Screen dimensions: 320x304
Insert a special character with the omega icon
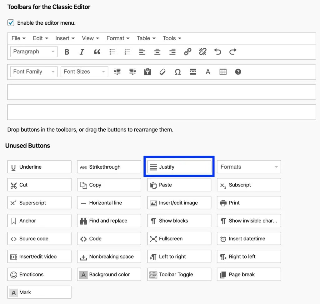(x=177, y=72)
